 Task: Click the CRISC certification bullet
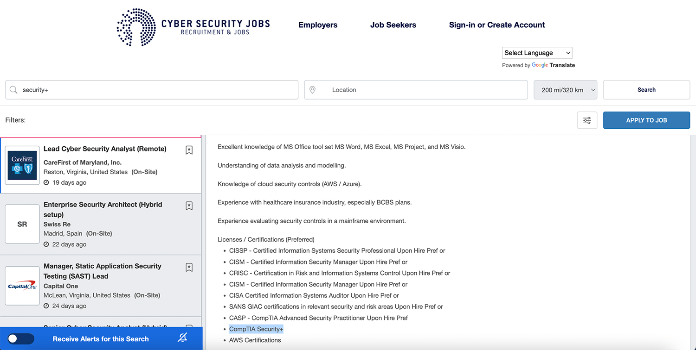pyautogui.click(x=340, y=273)
